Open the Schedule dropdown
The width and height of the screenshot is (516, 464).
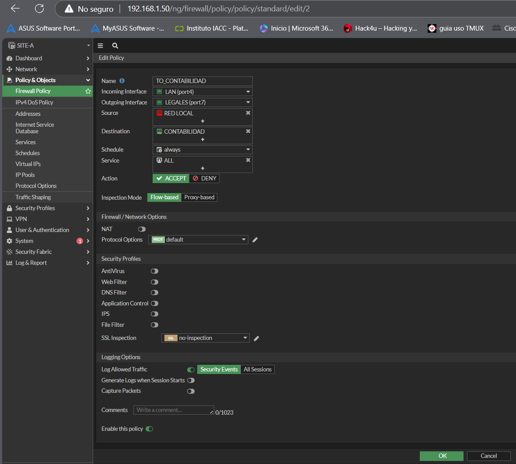202,149
